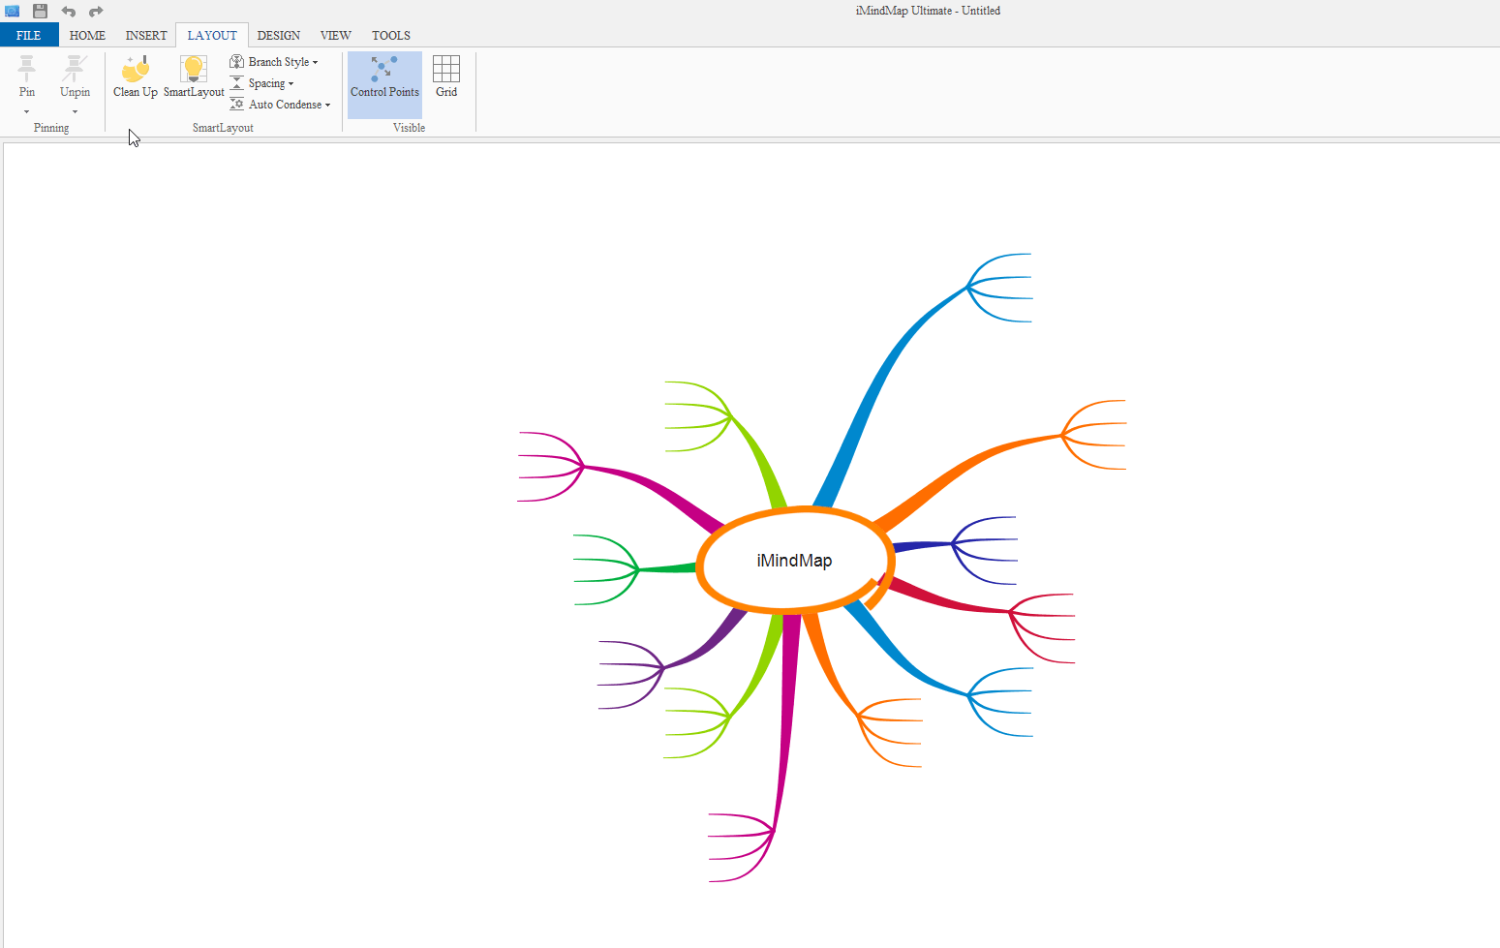This screenshot has width=1500, height=948.
Task: Switch to the INSERT tab
Action: coord(146,35)
